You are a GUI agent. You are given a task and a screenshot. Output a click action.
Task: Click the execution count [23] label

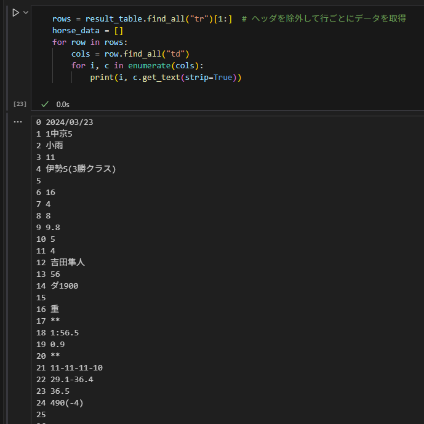coord(20,104)
